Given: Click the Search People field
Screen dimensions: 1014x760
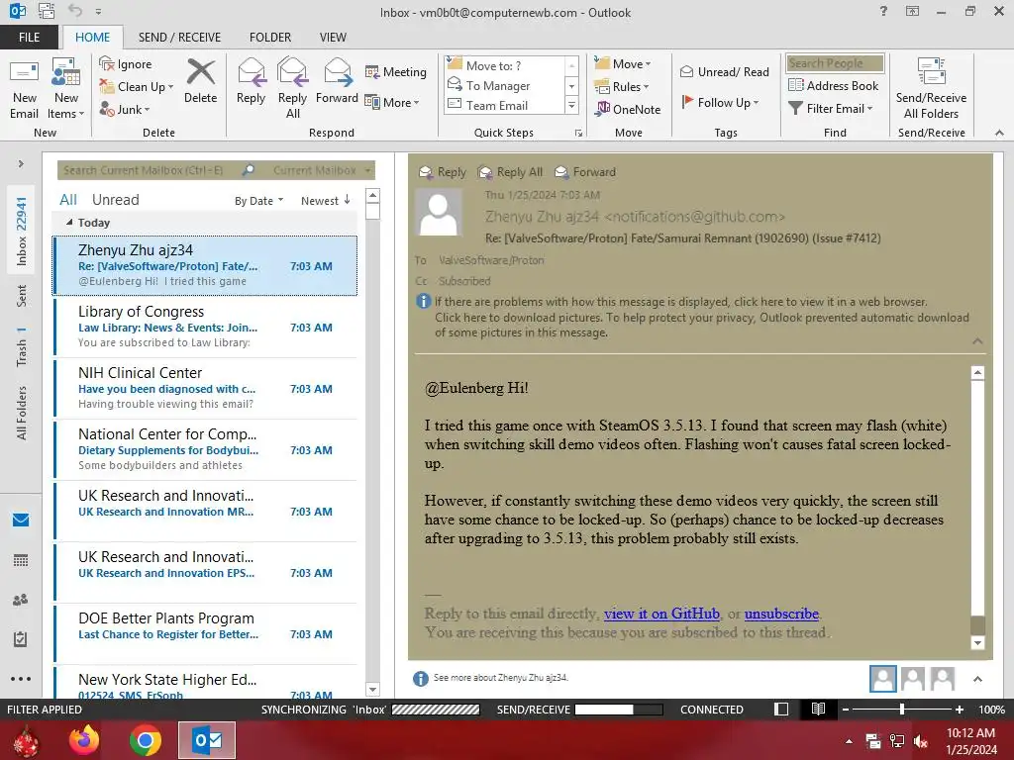Looking at the screenshot, I should coord(835,62).
